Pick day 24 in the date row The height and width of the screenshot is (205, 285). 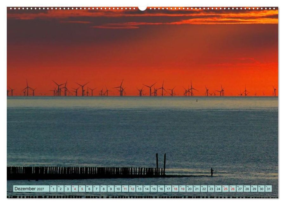click(218, 189)
